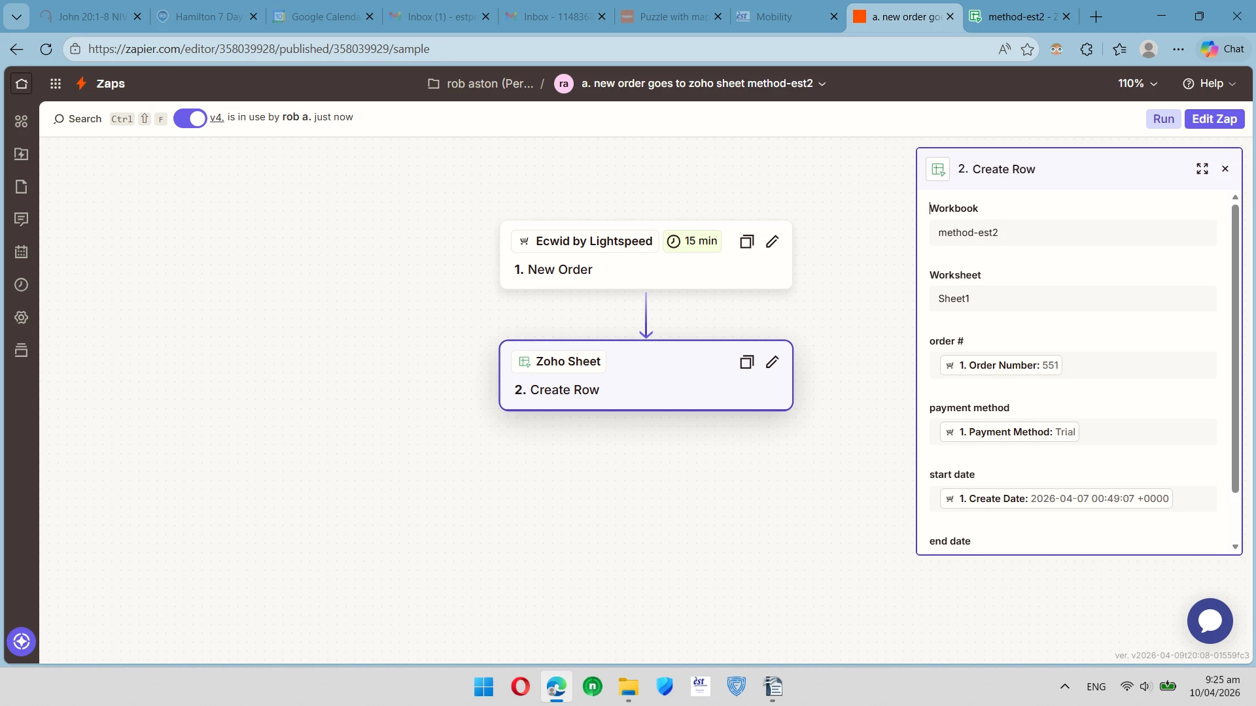Open the chat support bubble

point(1210,621)
